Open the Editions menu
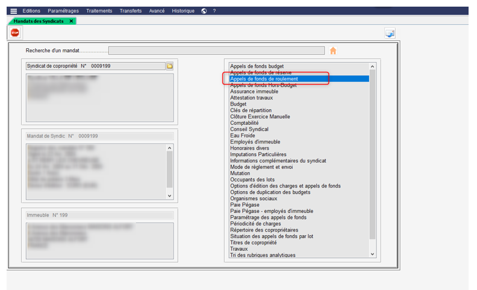 click(32, 11)
